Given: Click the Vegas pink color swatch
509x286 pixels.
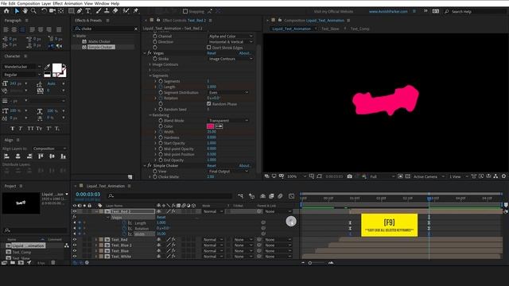Looking at the screenshot, I should coord(210,126).
